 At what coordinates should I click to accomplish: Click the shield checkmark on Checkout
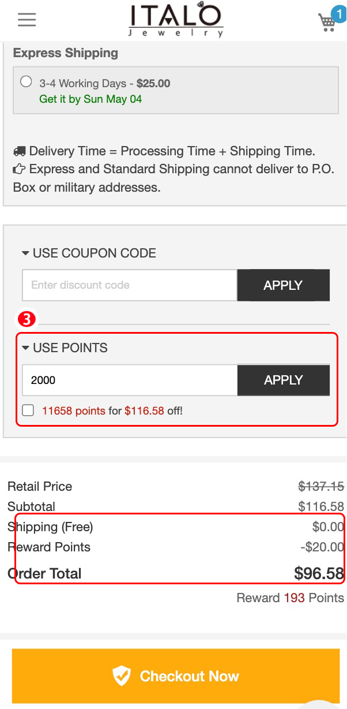point(122,676)
